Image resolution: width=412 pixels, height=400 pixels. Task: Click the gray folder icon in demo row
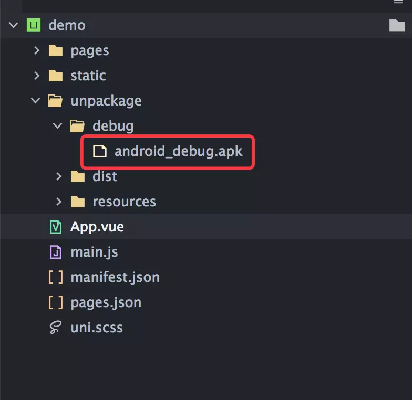[x=397, y=25]
